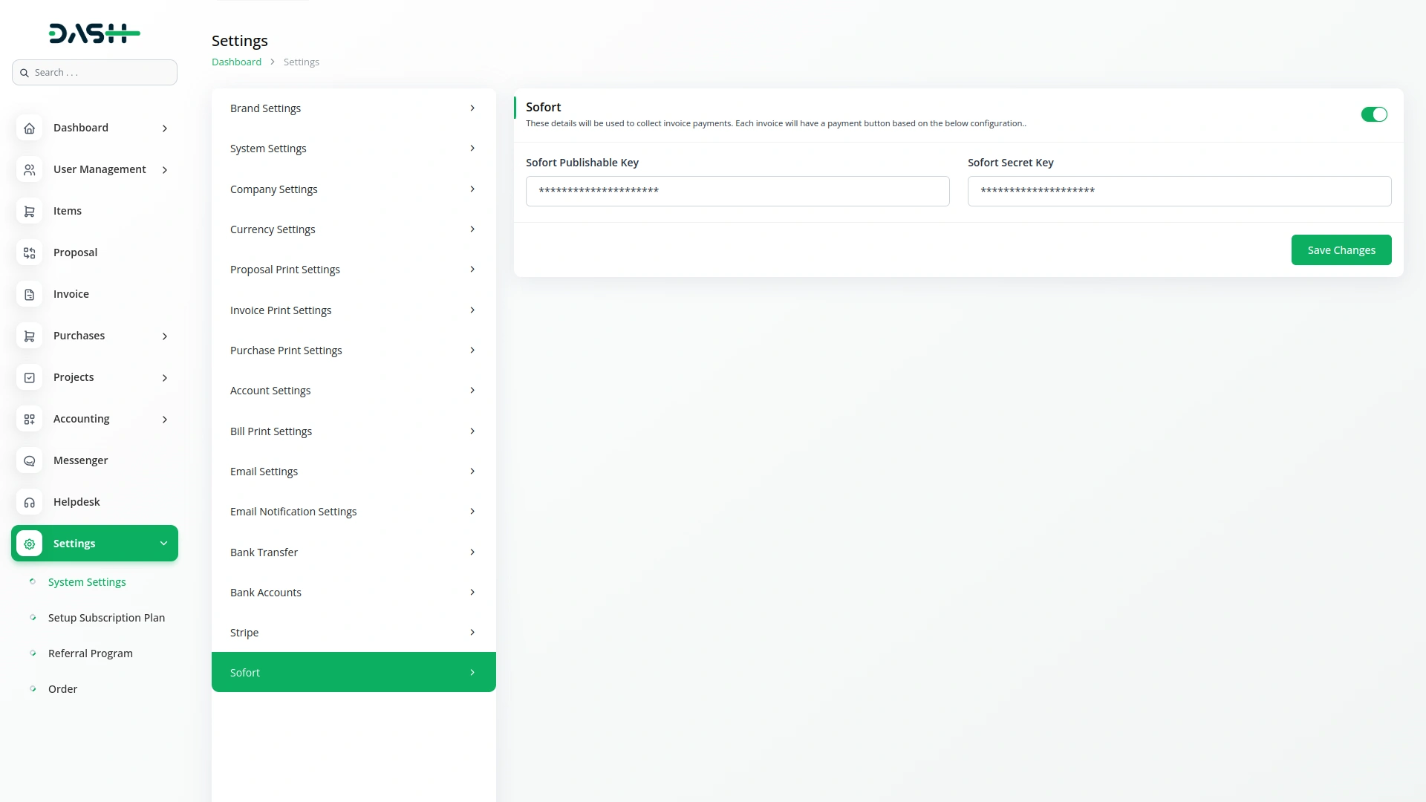Click the Proposal icon in sidebar
This screenshot has width=1426, height=802.
[x=29, y=253]
